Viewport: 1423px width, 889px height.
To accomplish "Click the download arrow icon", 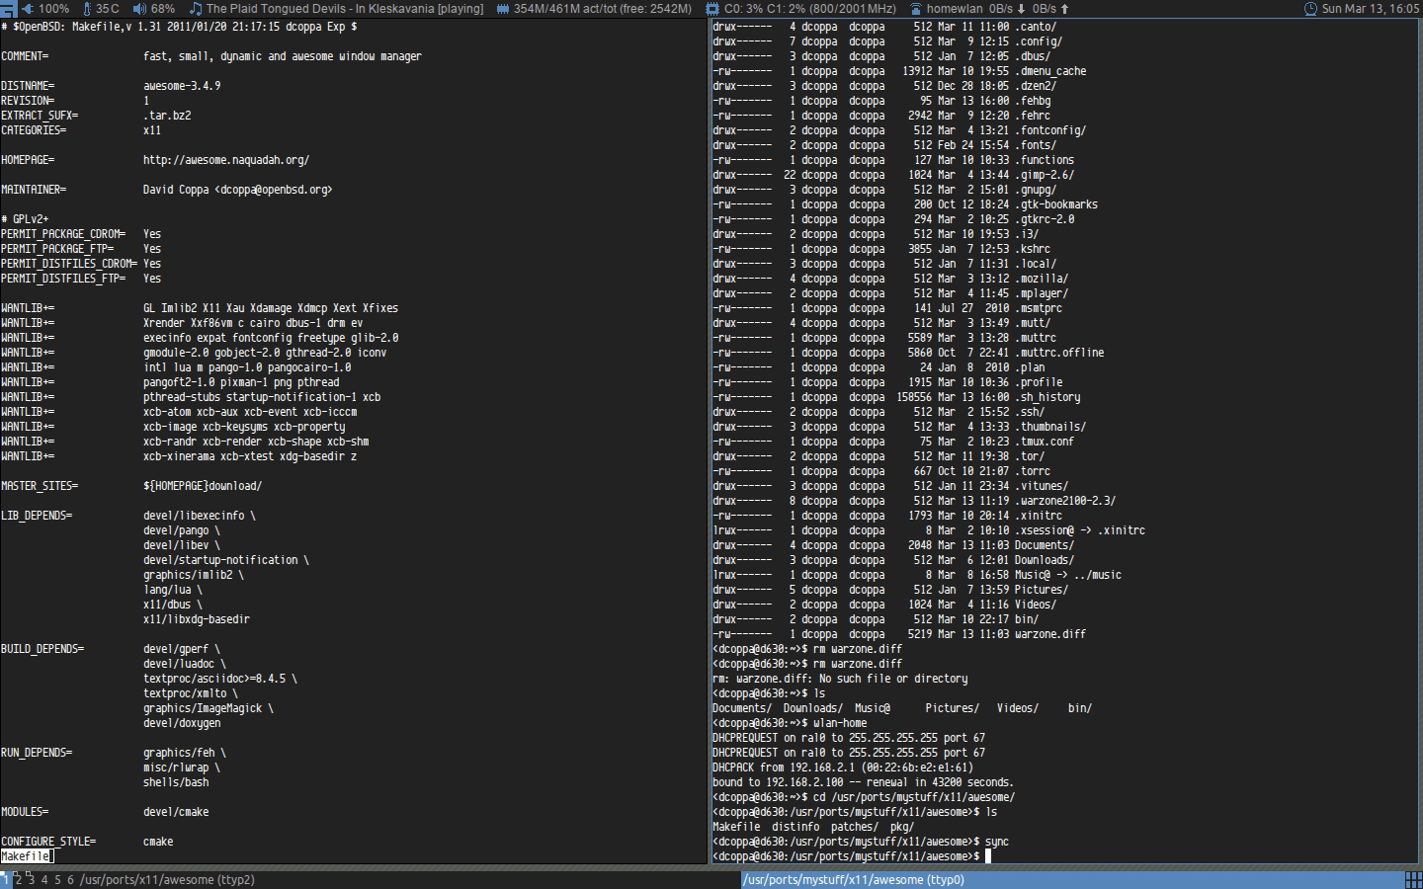I will click(1021, 9).
